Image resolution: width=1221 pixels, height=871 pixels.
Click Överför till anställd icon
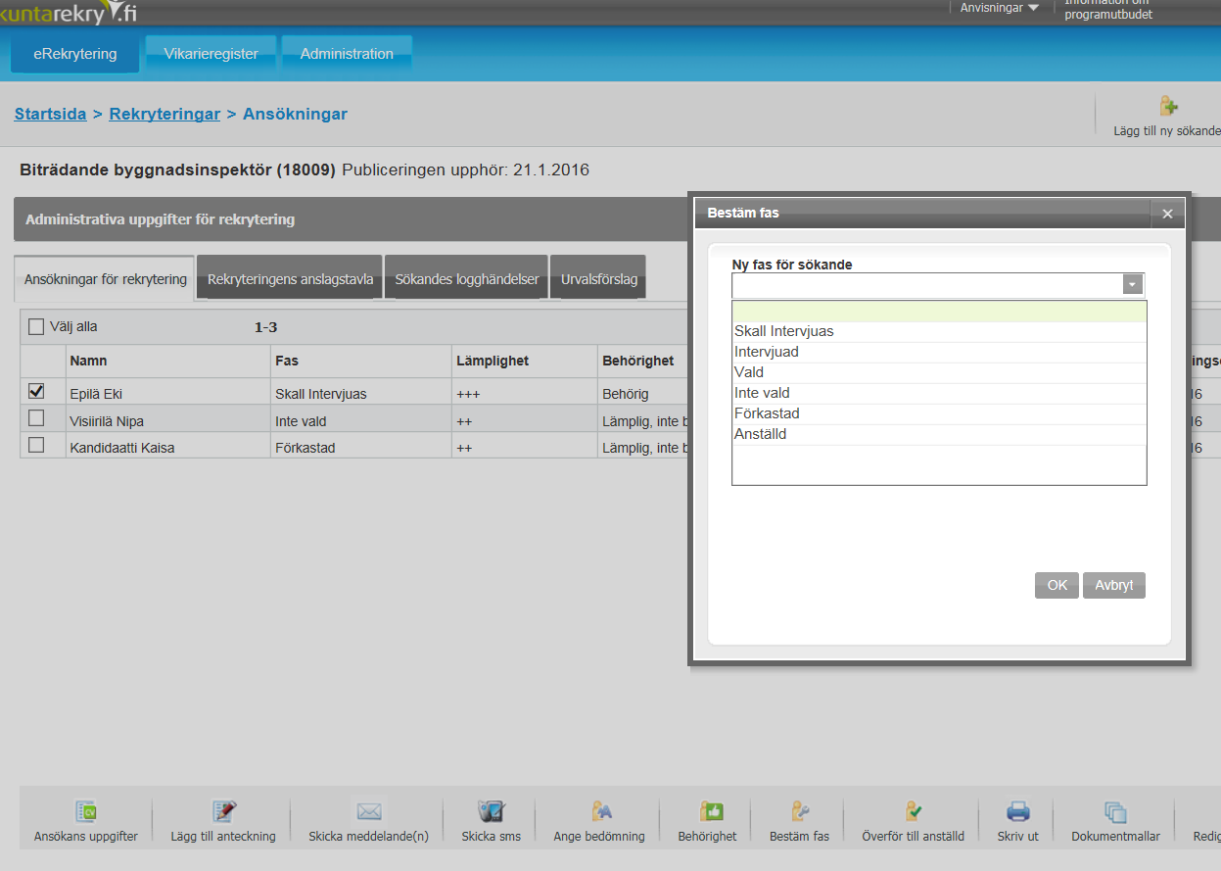[913, 811]
